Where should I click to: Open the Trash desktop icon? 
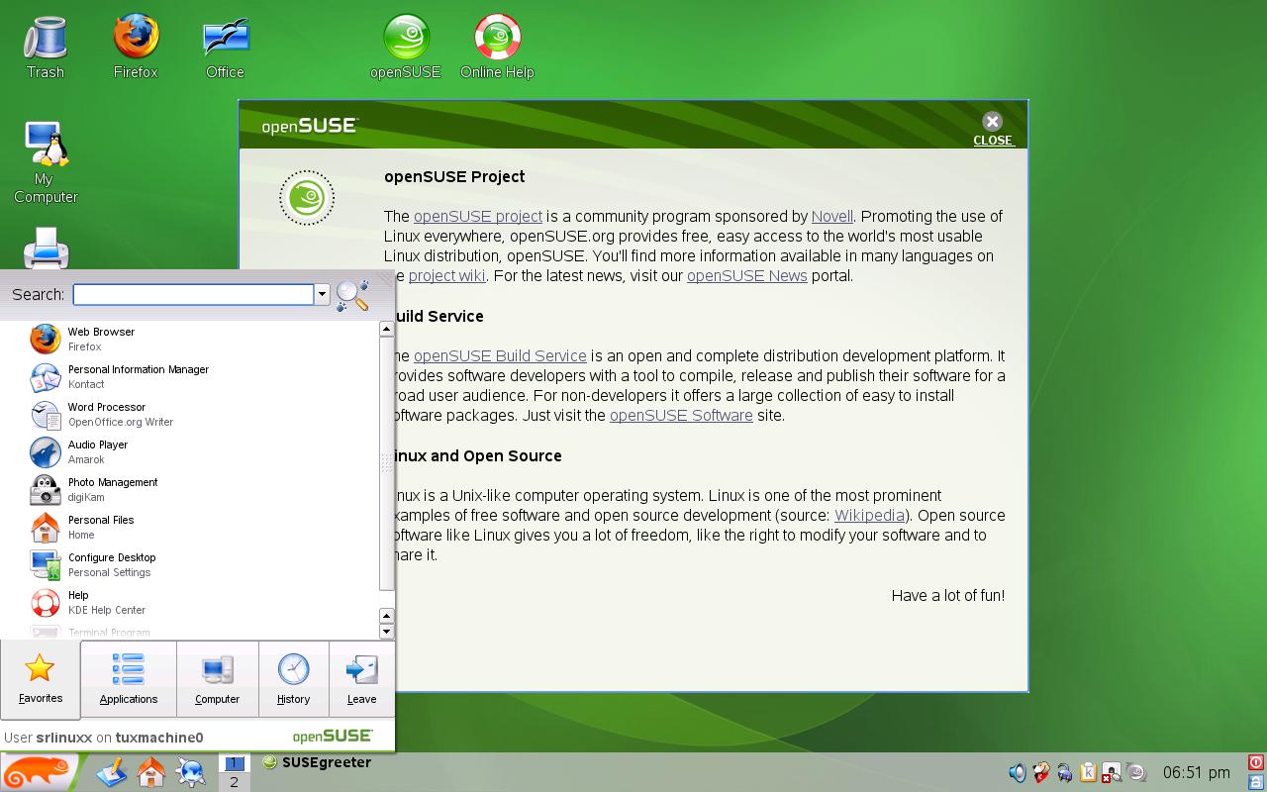coord(45,47)
